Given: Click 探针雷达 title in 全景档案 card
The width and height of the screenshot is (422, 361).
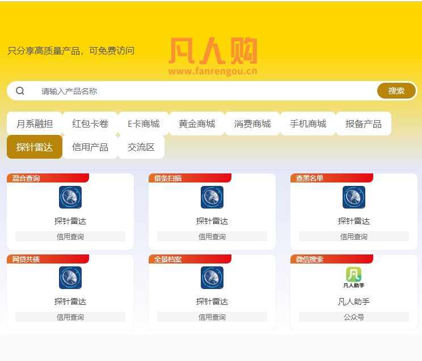Looking at the screenshot, I should [212, 301].
